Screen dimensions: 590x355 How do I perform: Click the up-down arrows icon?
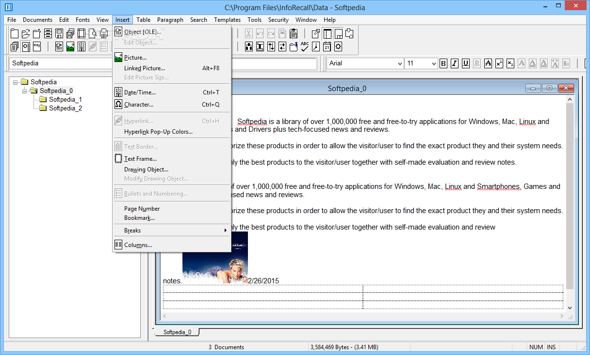[271, 46]
